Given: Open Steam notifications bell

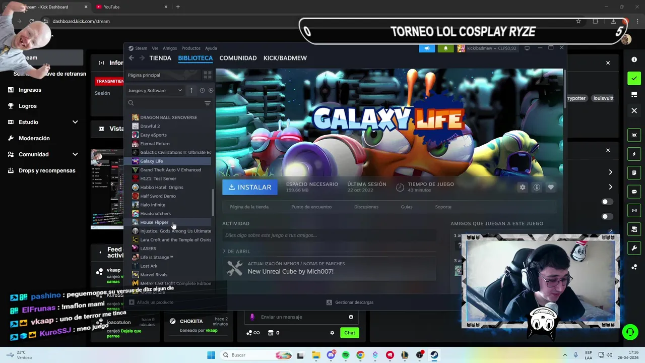Looking at the screenshot, I should [x=445, y=48].
